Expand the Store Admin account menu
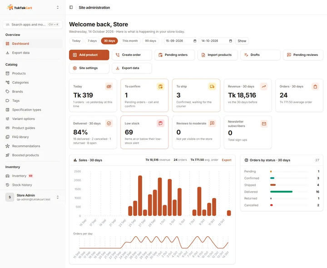 click(58, 197)
